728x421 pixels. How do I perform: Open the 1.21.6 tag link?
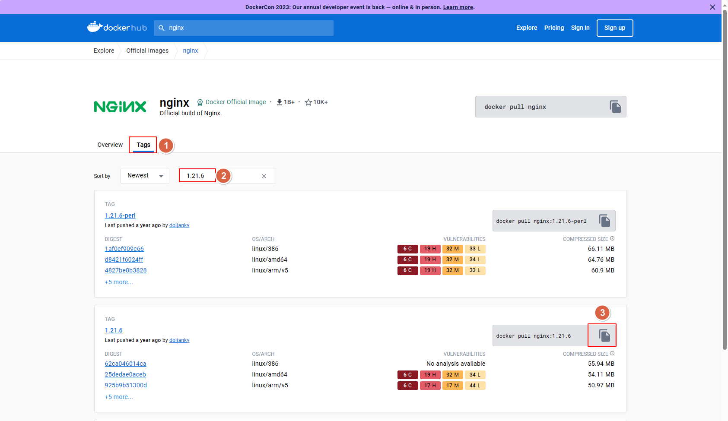point(114,330)
